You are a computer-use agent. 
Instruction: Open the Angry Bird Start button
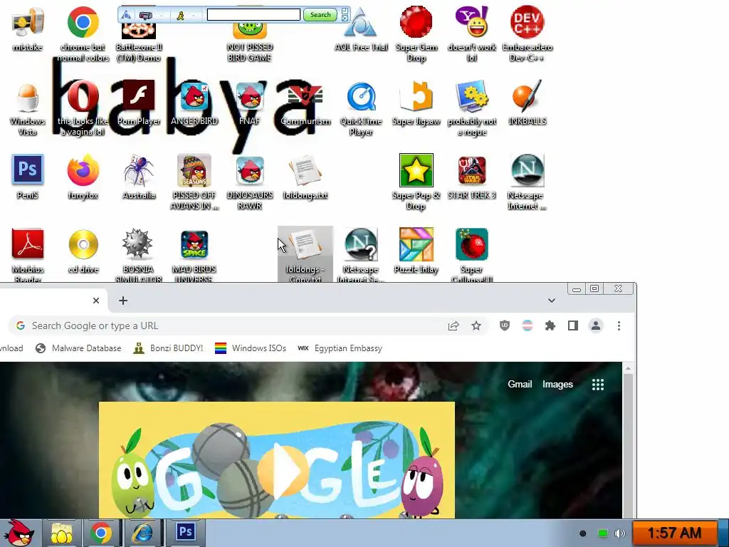(x=19, y=533)
